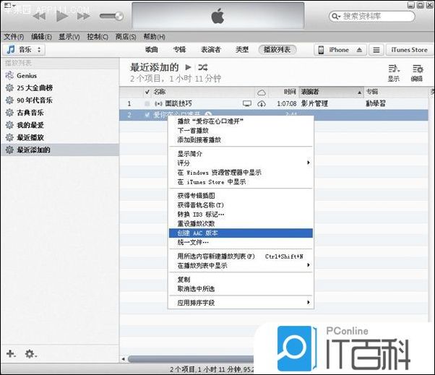Select 90 年代音乐 playlist
Image resolution: width=435 pixels, height=375 pixels.
[60, 100]
